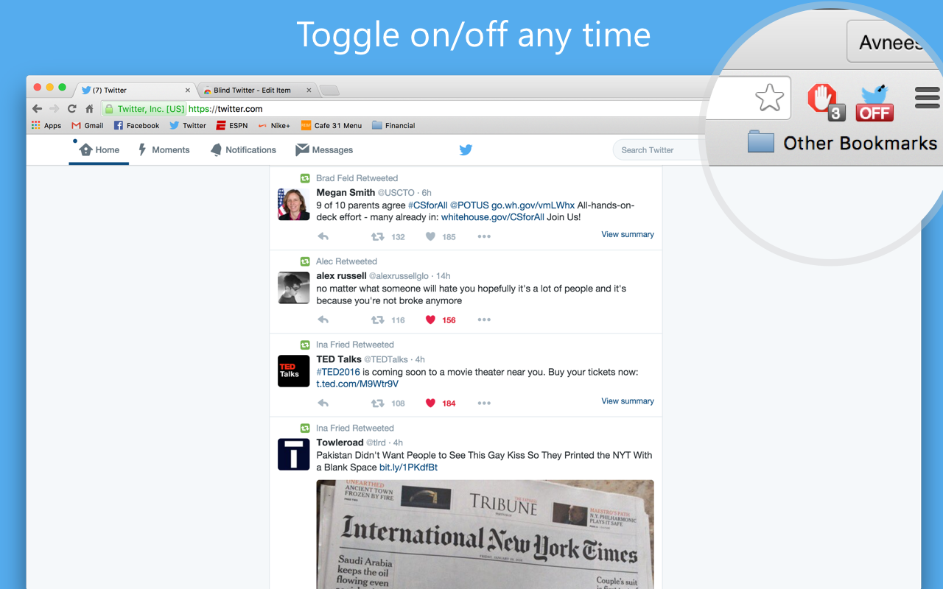This screenshot has height=589, width=943.
Task: Reload the page with refresh icon
Action: (x=71, y=108)
